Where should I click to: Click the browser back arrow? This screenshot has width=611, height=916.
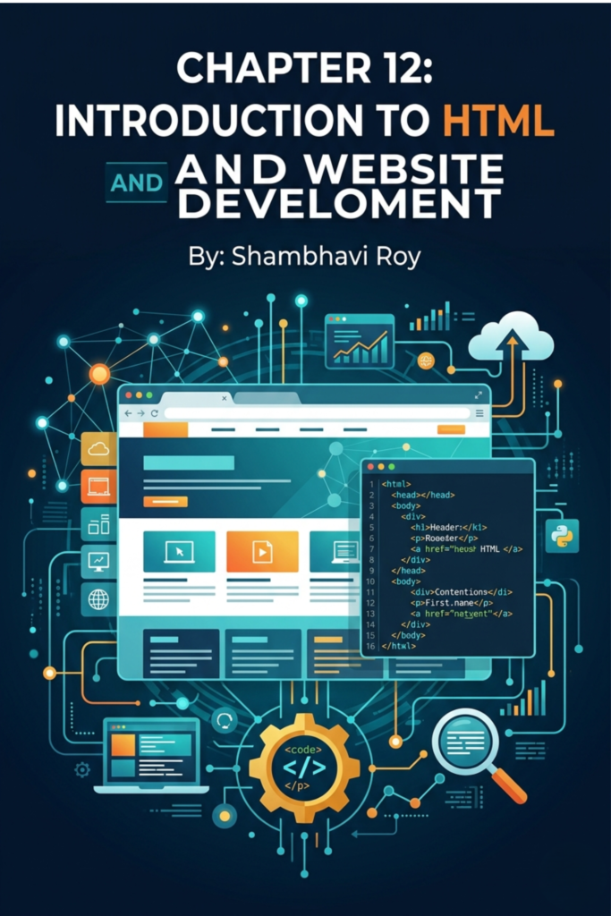click(129, 413)
